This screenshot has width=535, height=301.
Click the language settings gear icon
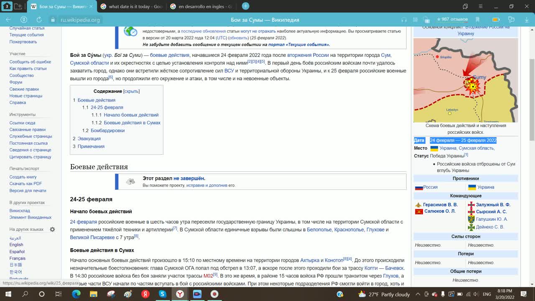coord(52,230)
